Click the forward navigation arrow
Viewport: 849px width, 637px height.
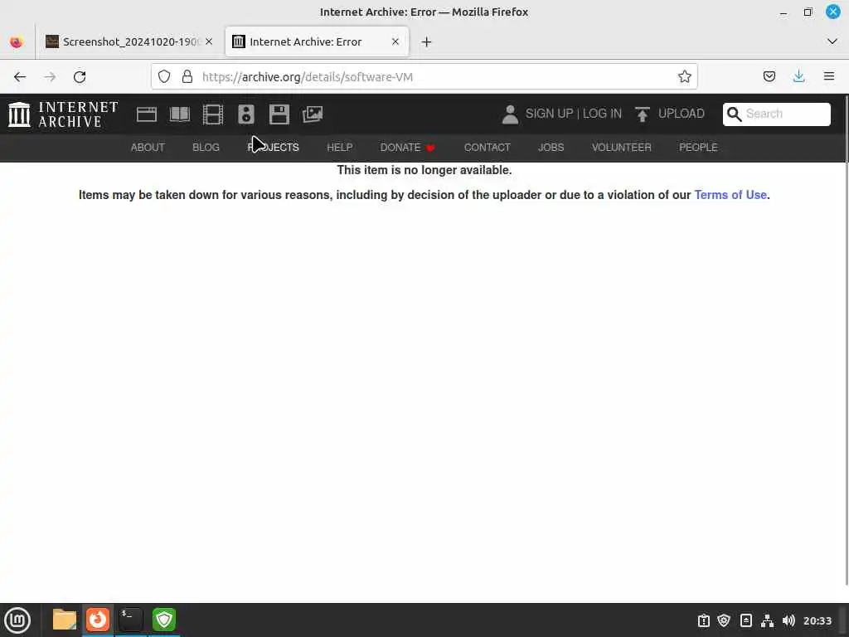coord(50,77)
